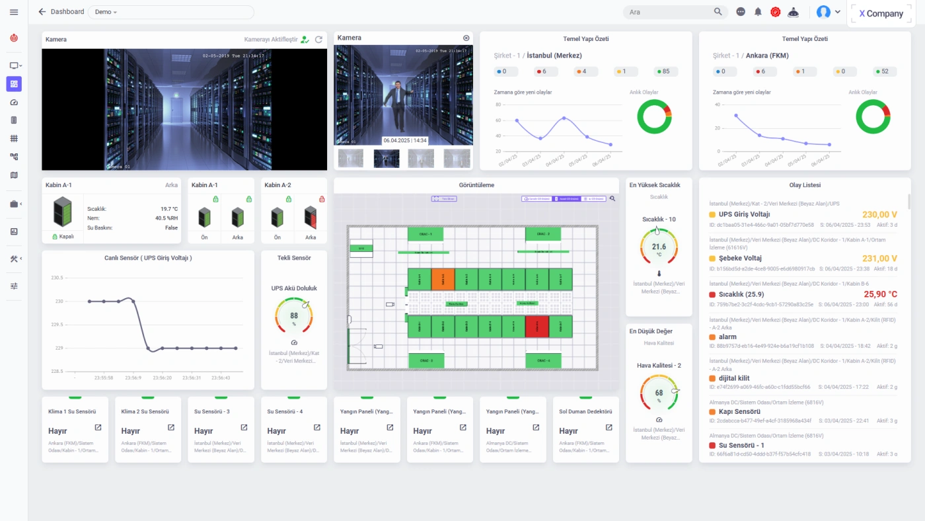Screen dimensions: 925x521
Task: Click the Ara search field
Action: click(x=674, y=12)
